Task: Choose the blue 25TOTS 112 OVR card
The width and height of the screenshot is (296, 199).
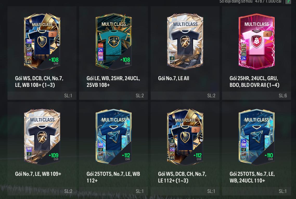Action: coord(113,137)
